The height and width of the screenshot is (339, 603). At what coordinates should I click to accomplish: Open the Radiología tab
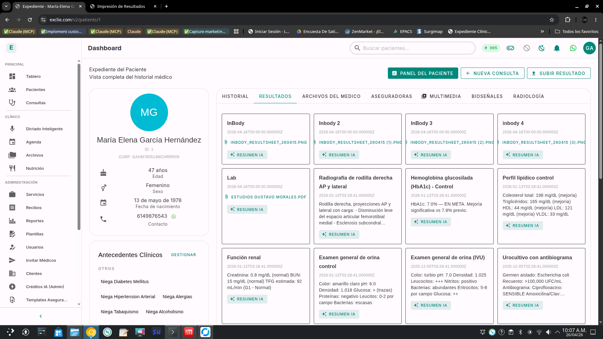(528, 96)
